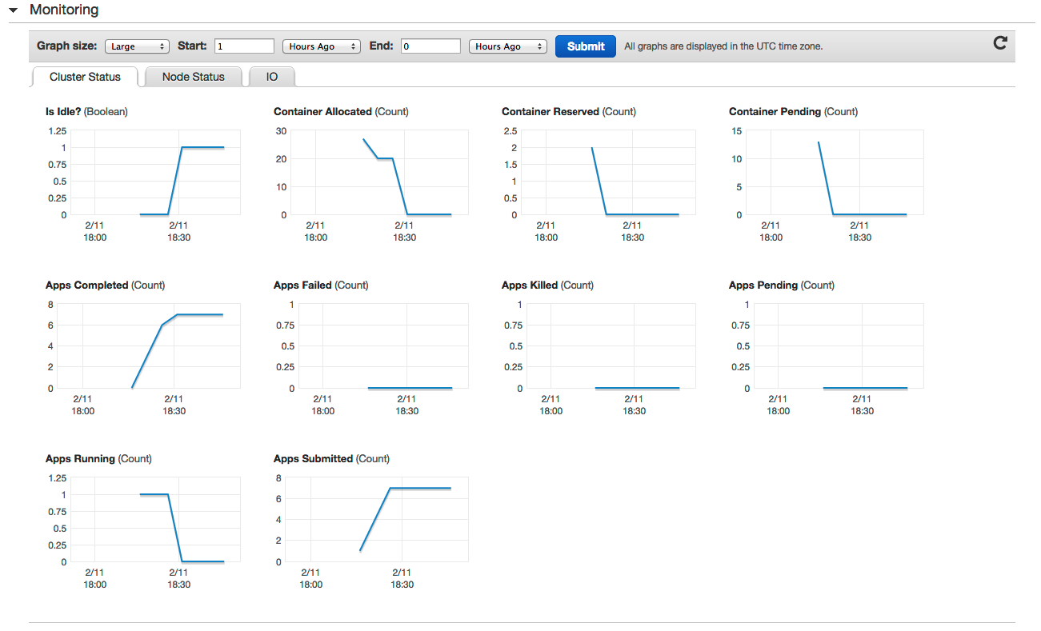Open the End Hours Ago dropdown
Viewport: 1041px width, 631px height.
click(508, 46)
